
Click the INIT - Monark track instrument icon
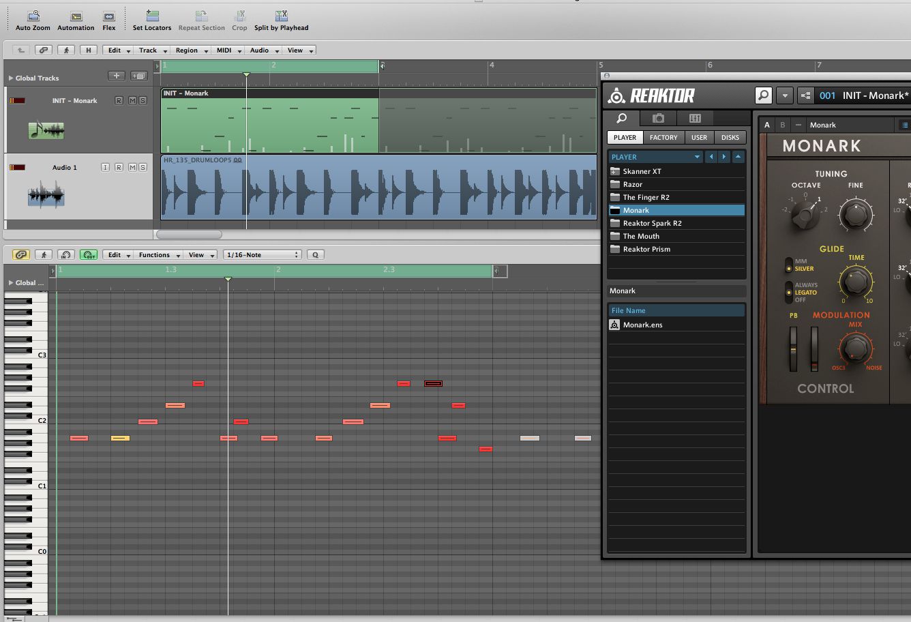[46, 130]
